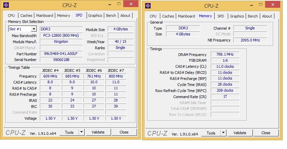
Task: Open the Caches tab in the Memory window
Action: [168, 16]
